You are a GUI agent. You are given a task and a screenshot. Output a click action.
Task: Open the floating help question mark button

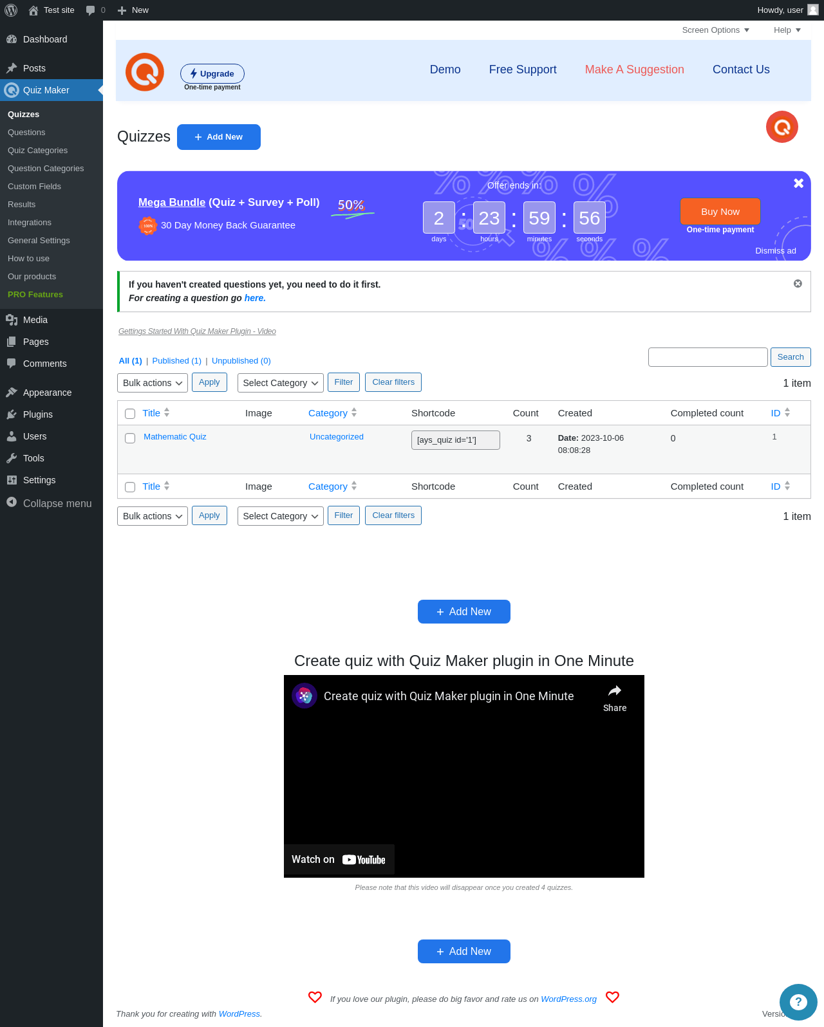[x=798, y=1002]
